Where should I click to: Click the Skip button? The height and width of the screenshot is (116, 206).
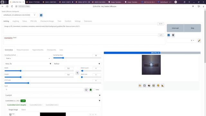(x=192, y=28)
